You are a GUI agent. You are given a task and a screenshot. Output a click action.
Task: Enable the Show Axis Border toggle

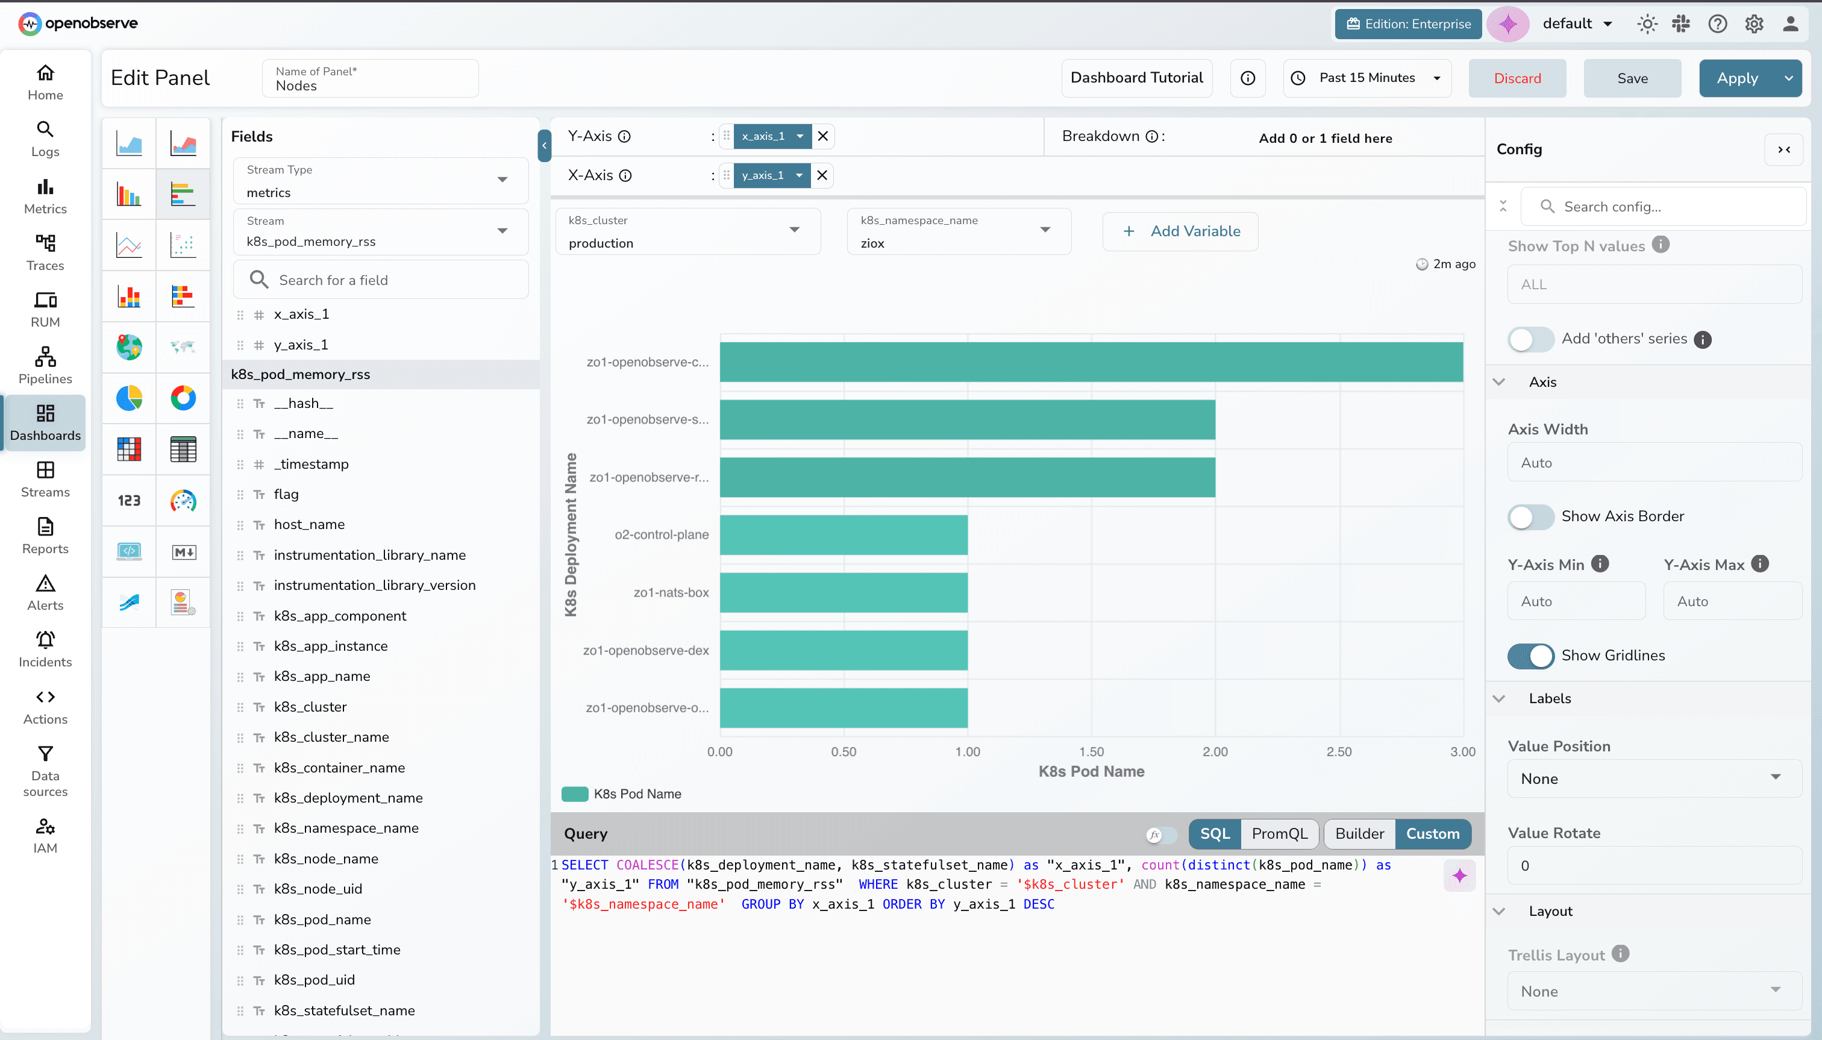click(x=1530, y=516)
